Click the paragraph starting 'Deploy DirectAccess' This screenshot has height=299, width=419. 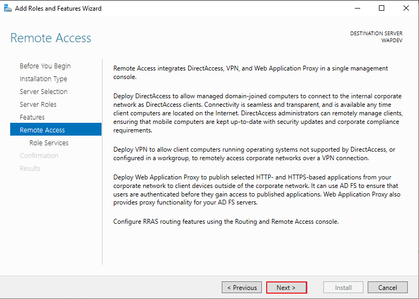[258, 113]
